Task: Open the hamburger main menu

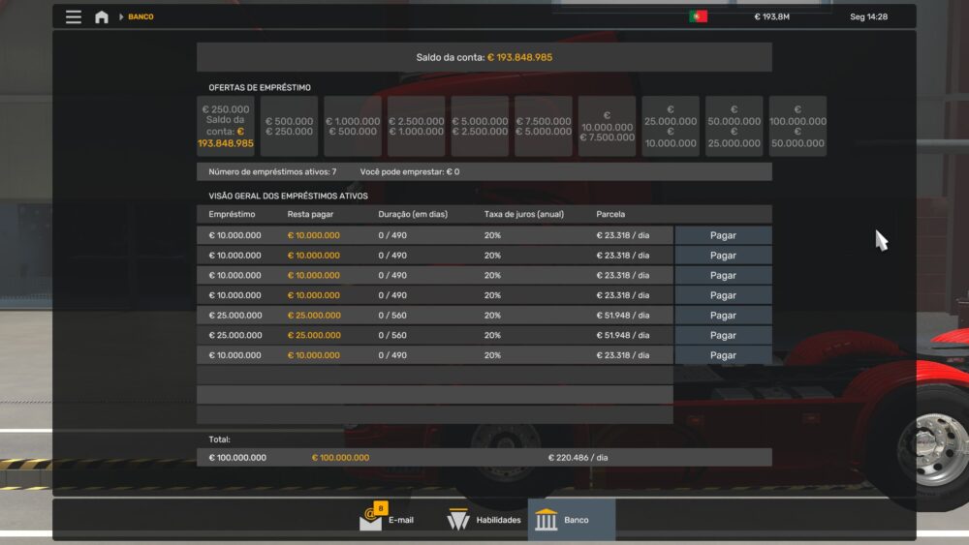Action: (74, 16)
